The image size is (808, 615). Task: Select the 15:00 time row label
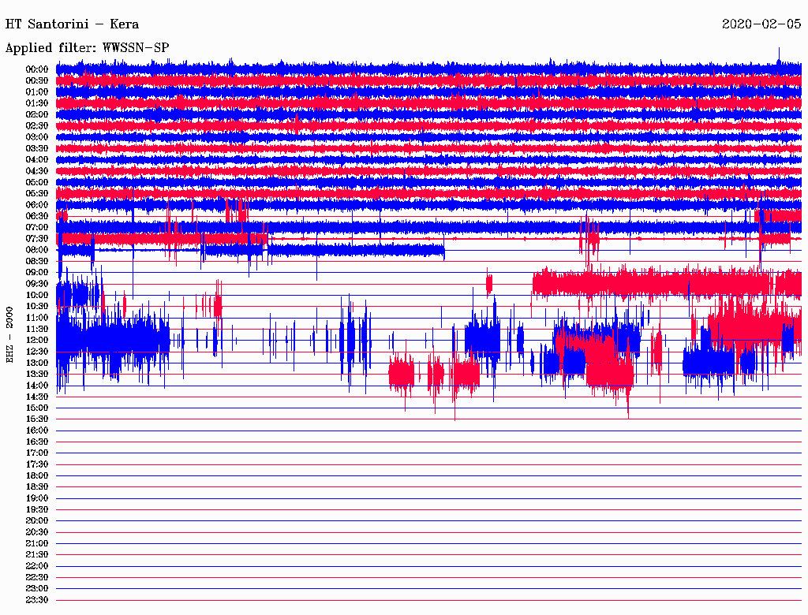[37, 408]
